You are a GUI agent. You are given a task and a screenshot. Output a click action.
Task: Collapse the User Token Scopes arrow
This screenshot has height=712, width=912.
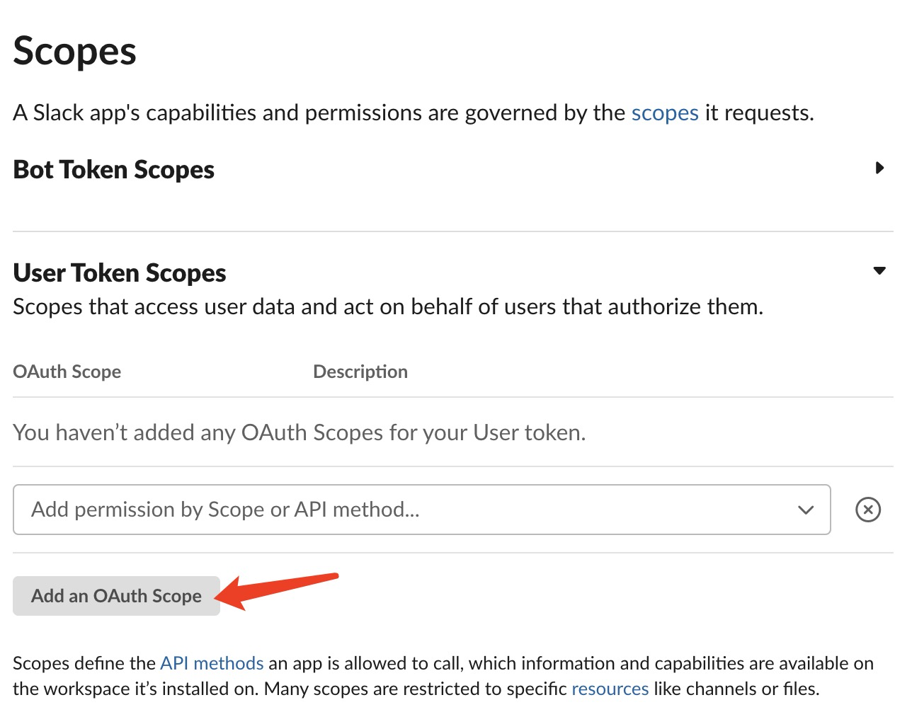pyautogui.click(x=879, y=271)
